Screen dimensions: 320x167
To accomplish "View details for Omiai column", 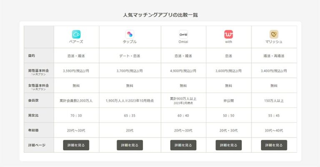I will click(183, 145).
